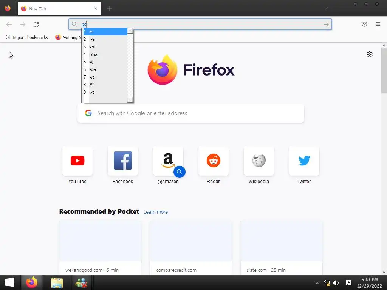Open comparecredit.com Pocket story card
This screenshot has height=290, width=387.
[x=191, y=248]
